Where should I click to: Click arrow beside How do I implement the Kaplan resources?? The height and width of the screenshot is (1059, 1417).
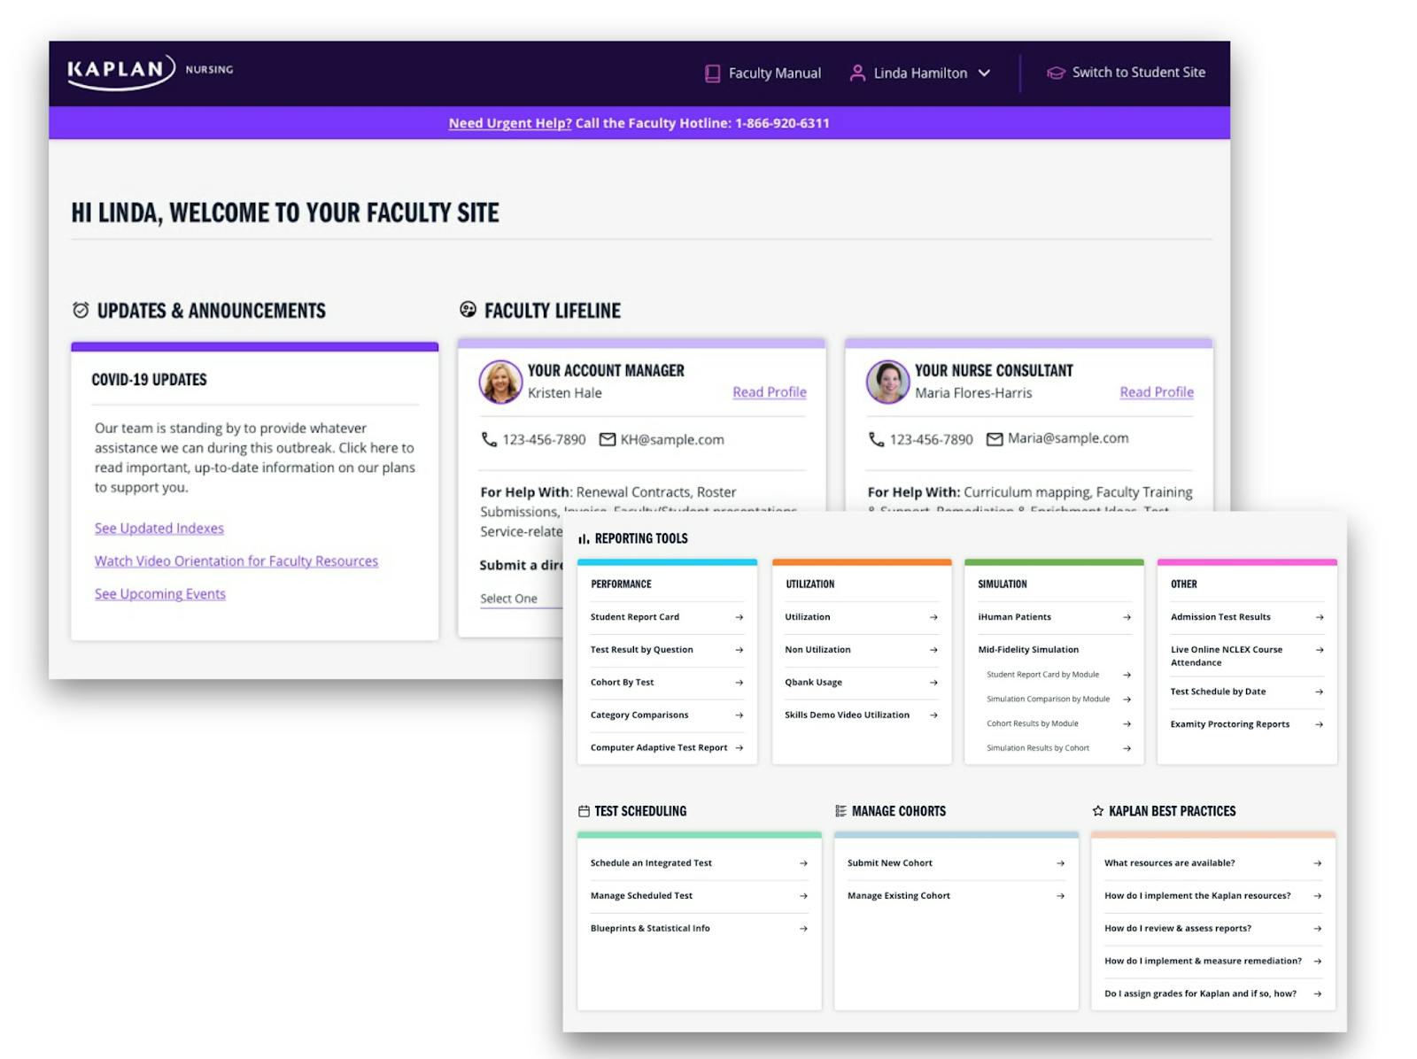pyautogui.click(x=1318, y=896)
